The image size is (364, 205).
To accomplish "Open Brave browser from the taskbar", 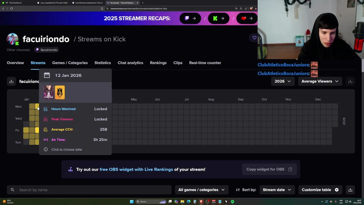I will [201, 202].
